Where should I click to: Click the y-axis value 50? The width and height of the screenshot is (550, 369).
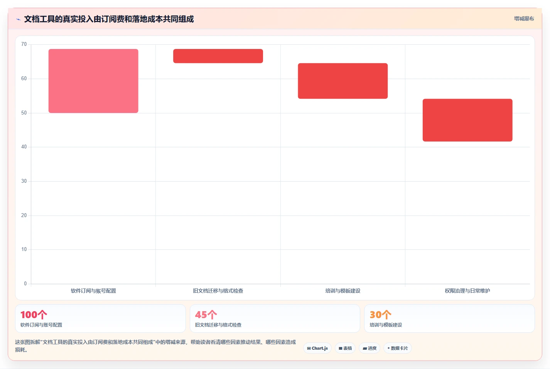tap(24, 113)
